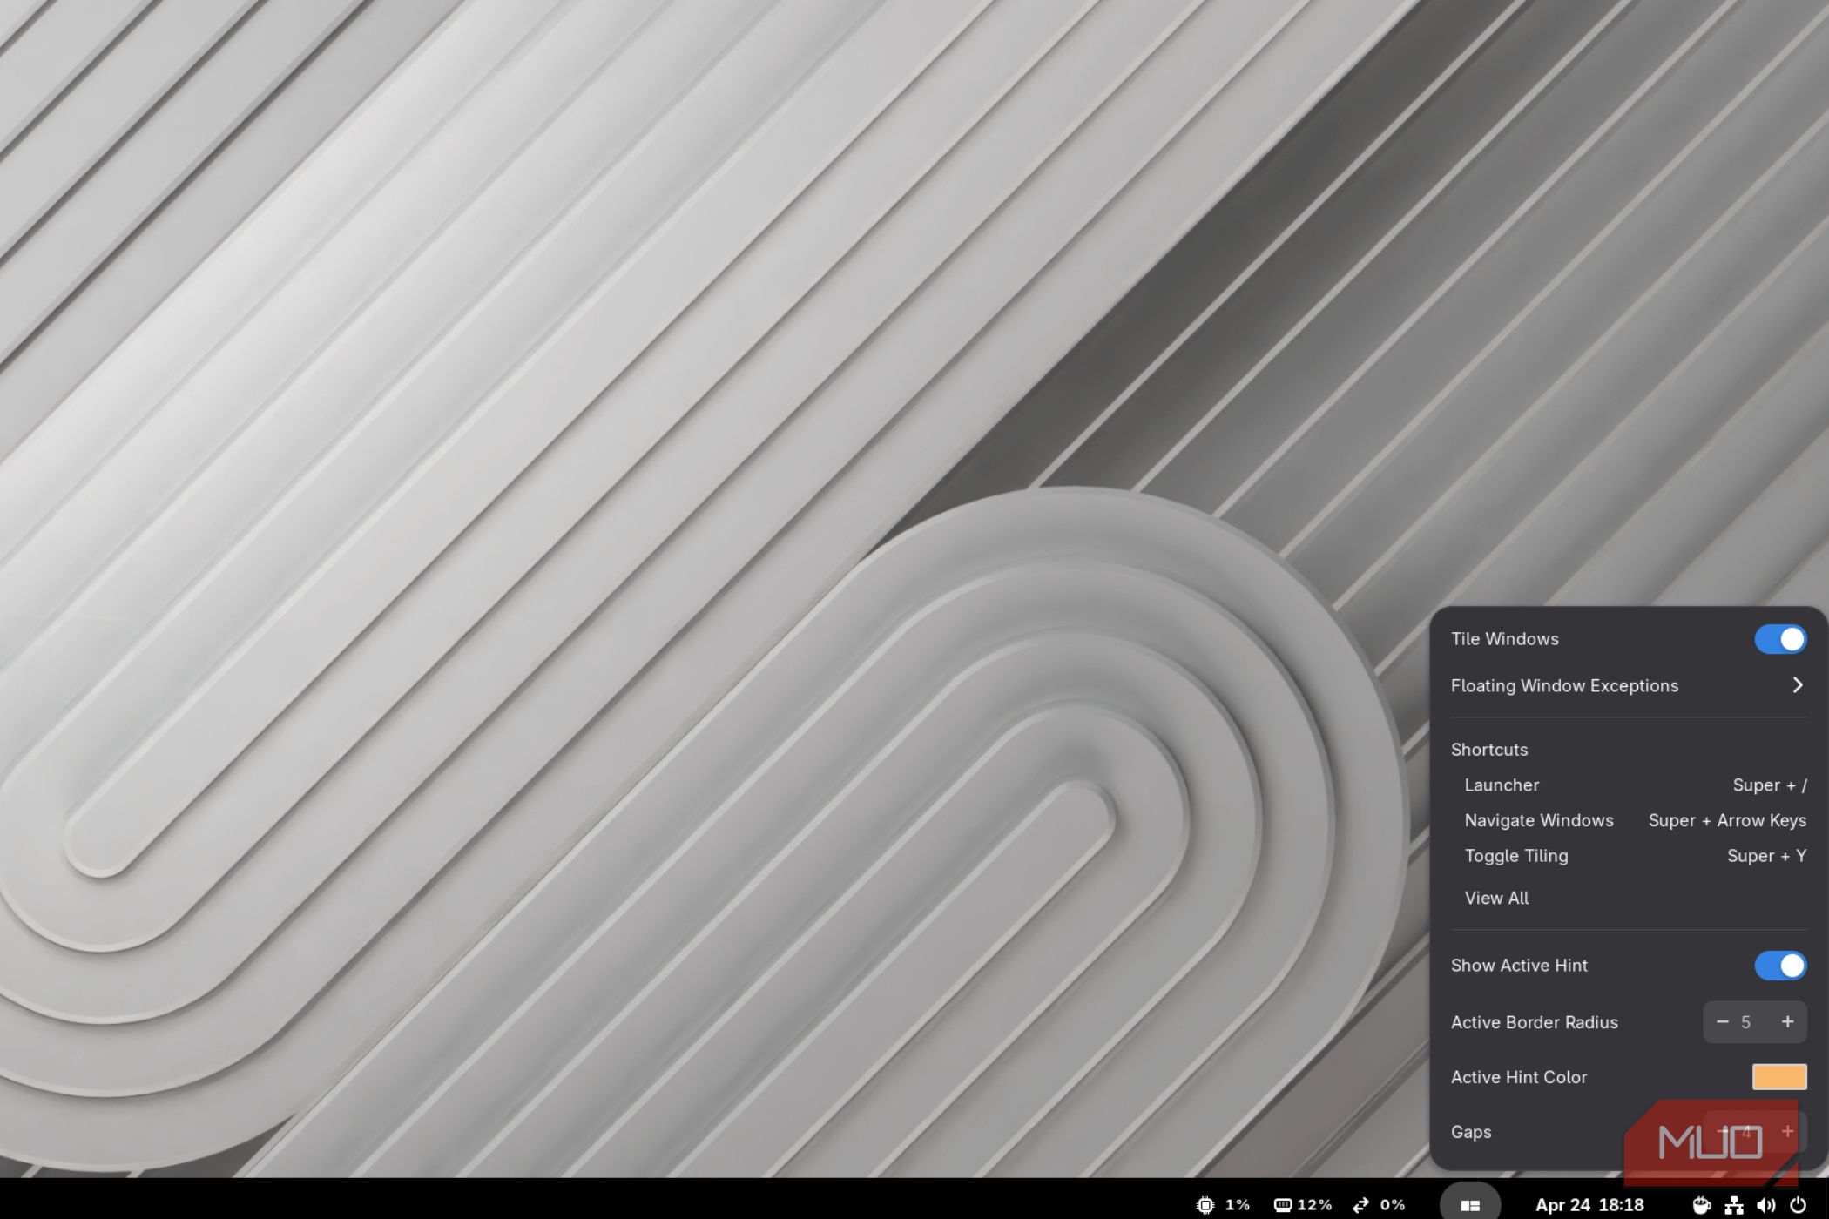Click the CPU 1% reading

[1237, 1205]
